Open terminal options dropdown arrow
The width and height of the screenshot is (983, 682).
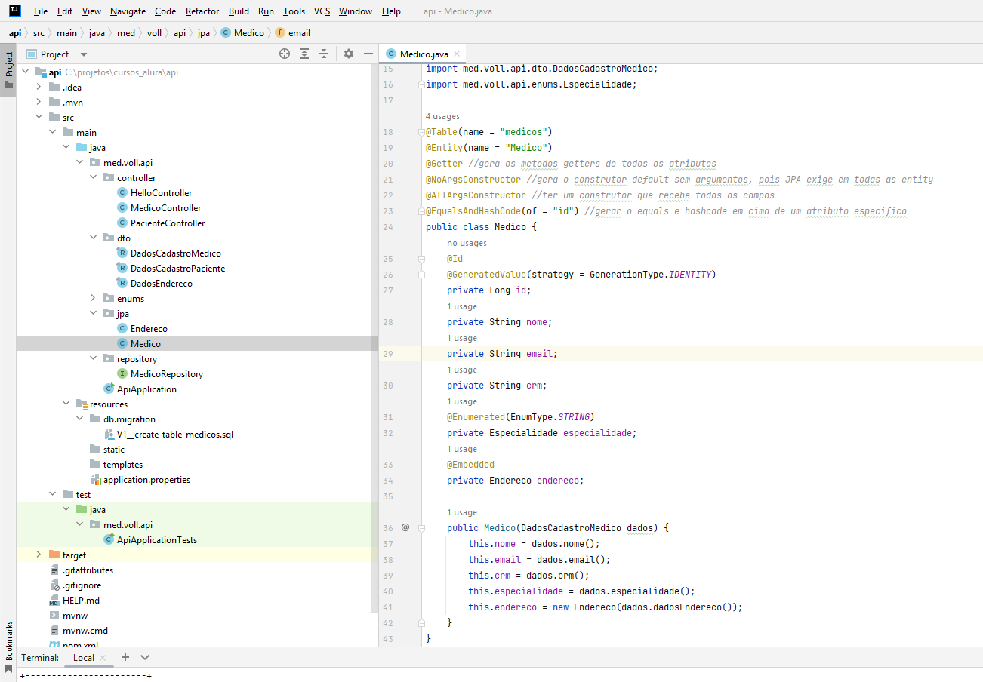click(x=145, y=657)
